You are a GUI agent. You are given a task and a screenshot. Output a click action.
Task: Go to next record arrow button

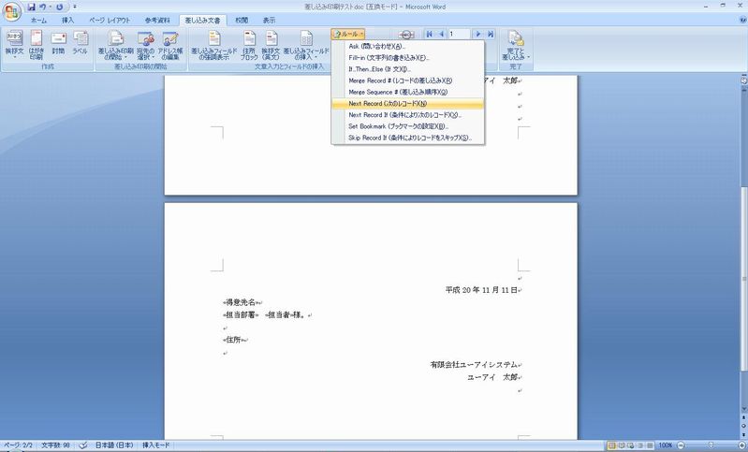(478, 35)
